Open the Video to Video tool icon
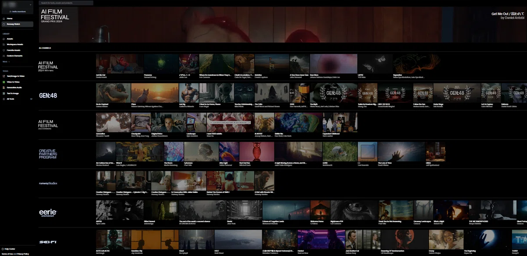 point(4,82)
